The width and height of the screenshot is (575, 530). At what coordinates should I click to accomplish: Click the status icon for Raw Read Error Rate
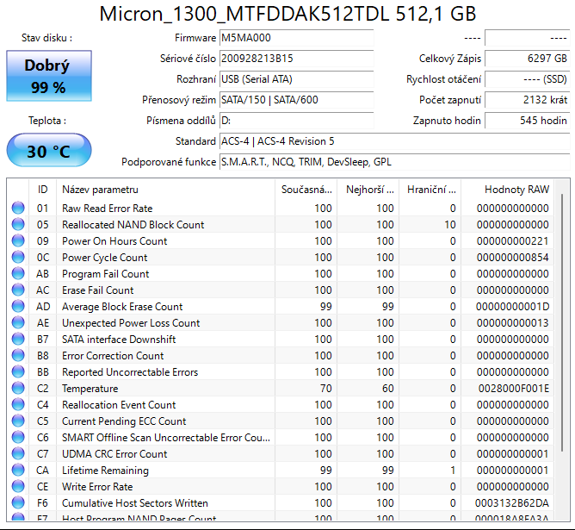coord(18,208)
